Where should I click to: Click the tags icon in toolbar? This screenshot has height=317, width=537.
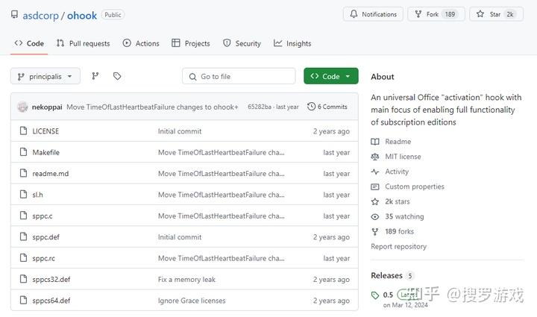[x=117, y=76]
